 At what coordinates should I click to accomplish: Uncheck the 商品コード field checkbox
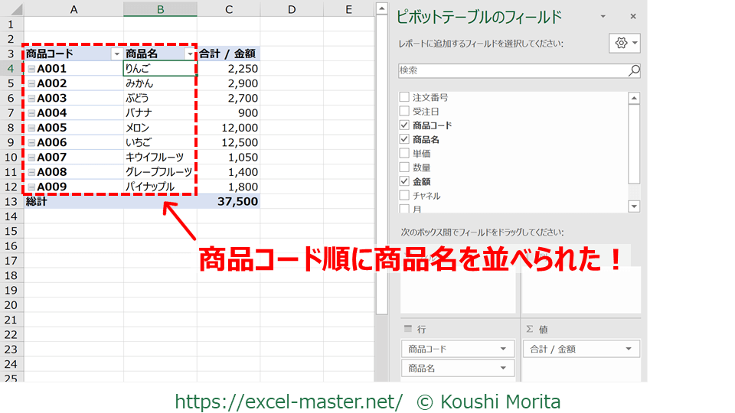tap(404, 125)
